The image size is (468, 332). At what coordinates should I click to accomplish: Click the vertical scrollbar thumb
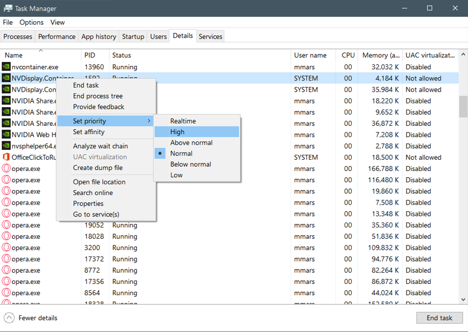coord(463,107)
